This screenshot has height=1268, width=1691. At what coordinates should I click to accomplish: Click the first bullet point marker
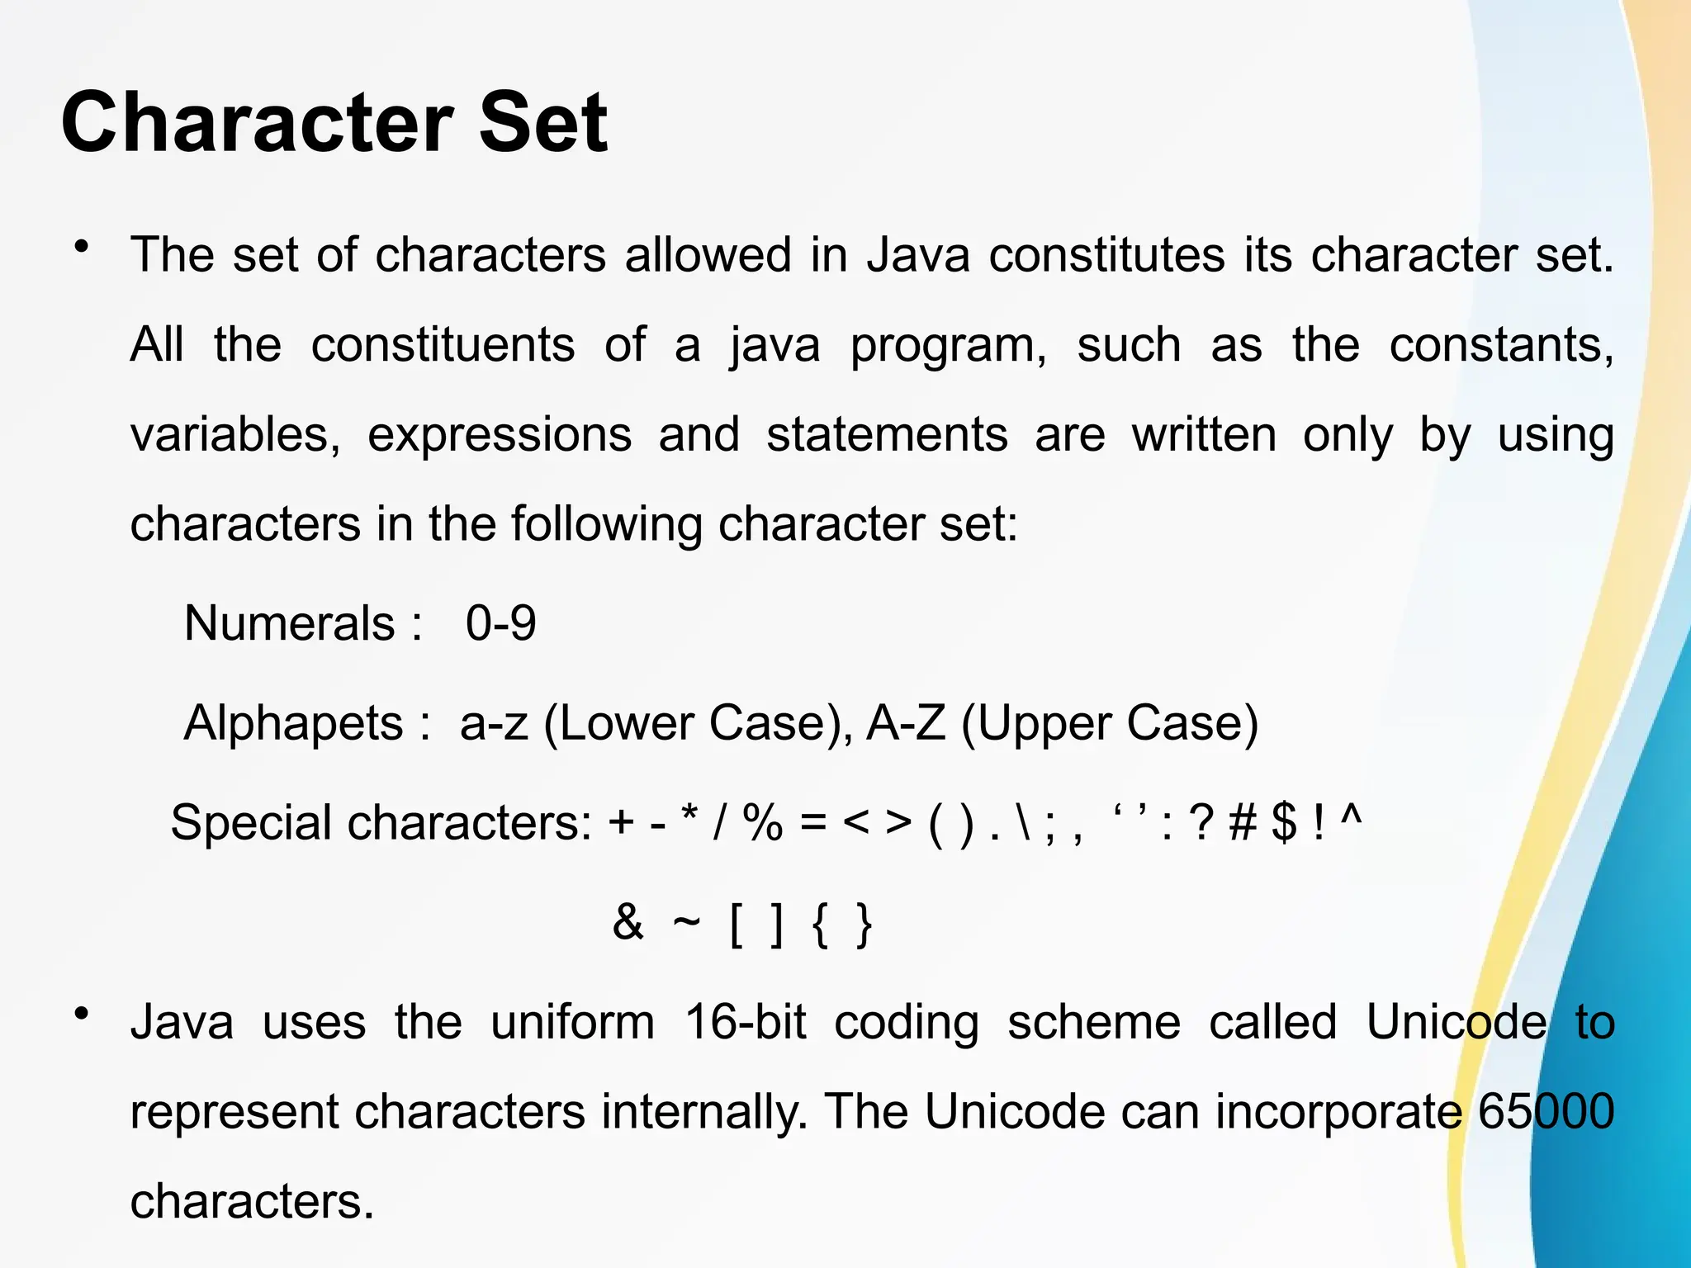point(80,247)
